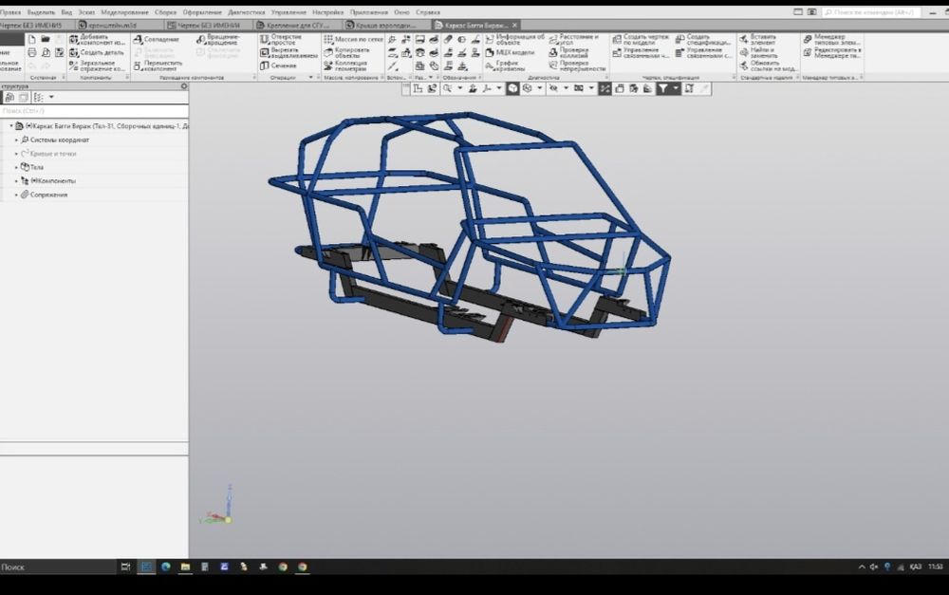The width and height of the screenshot is (949, 595).
Task: Expand the 'Системы координат' tree node
Action: coord(16,139)
